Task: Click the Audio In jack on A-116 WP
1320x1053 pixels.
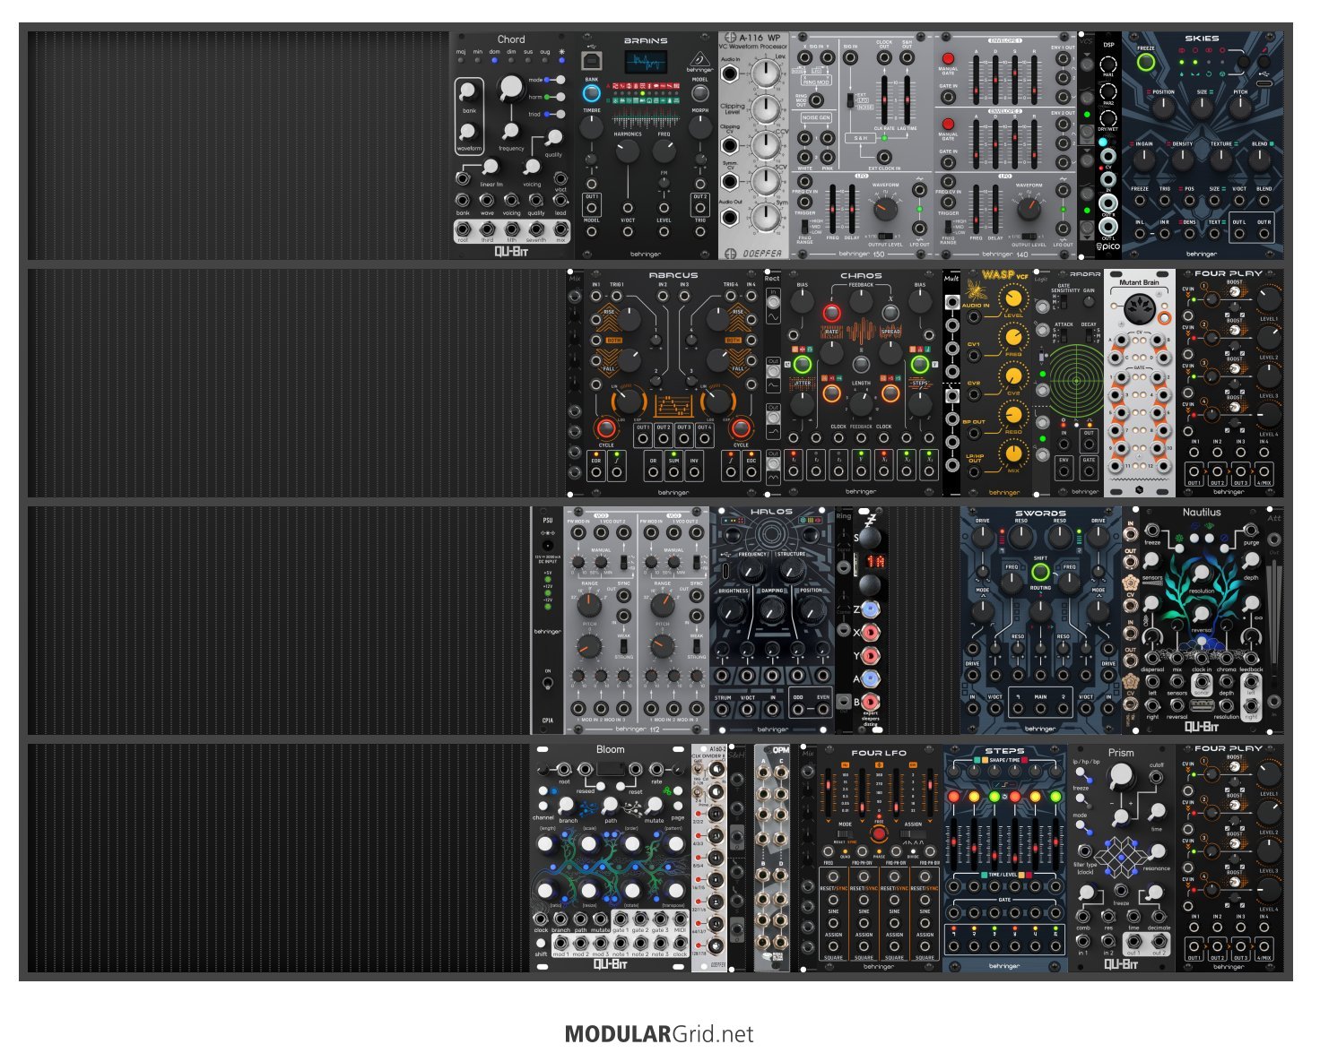Action: coord(731,73)
